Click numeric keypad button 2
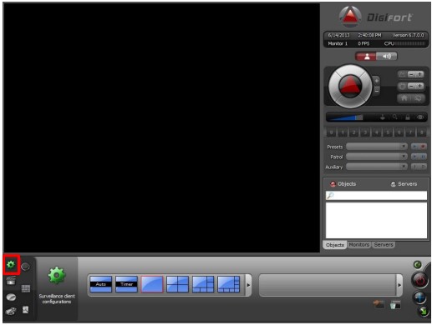The height and width of the screenshot is (325, 432). (353, 132)
